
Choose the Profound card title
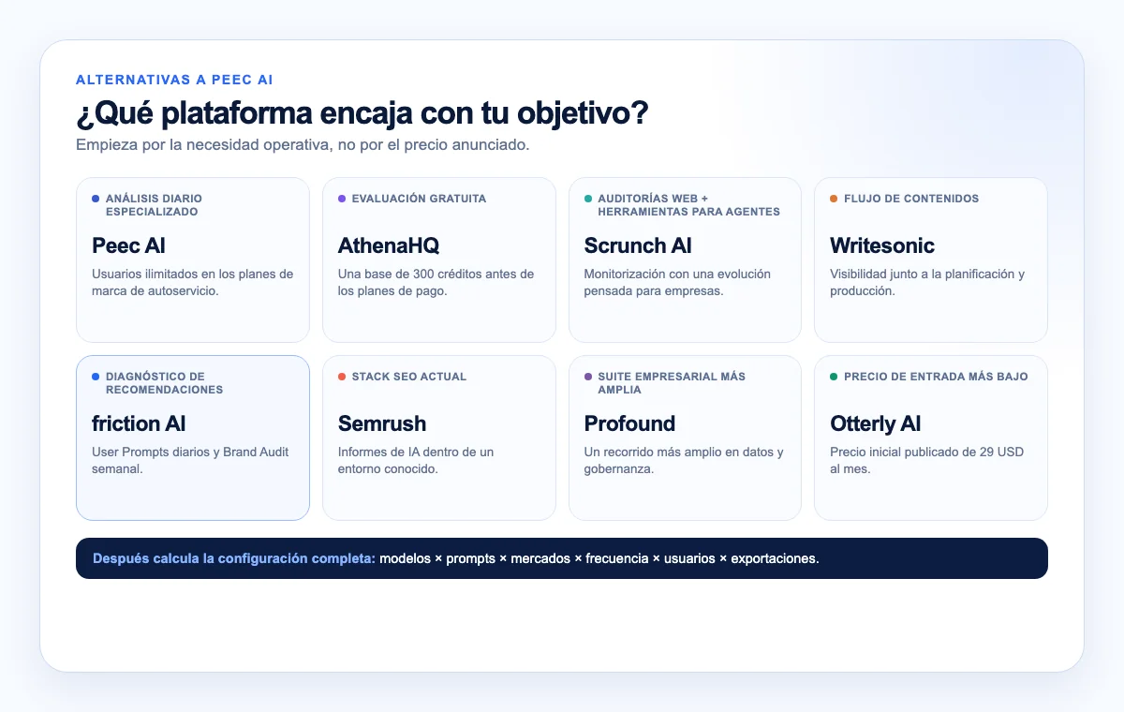click(x=629, y=423)
